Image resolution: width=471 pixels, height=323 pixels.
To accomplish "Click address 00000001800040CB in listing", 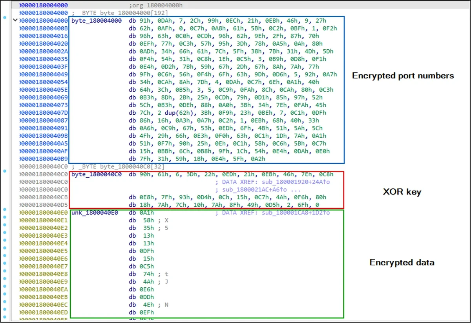I will [x=44, y=197].
